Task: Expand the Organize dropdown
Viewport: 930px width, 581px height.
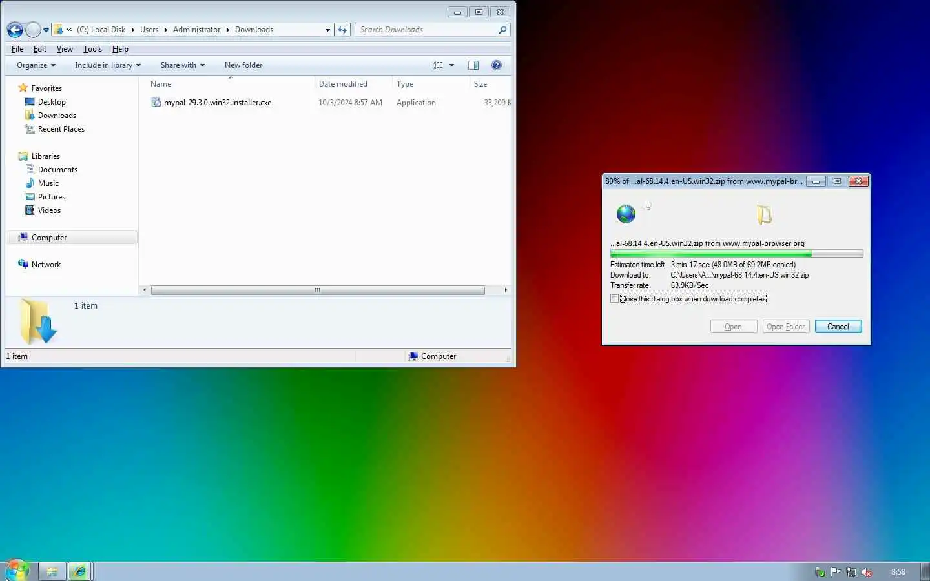Action: click(x=36, y=65)
